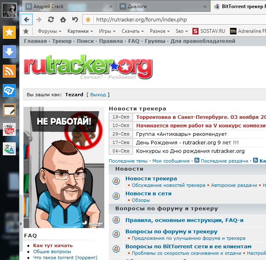The height and width of the screenshot is (260, 266).
Task: Open Главная in the site menu
Action: (x=35, y=41)
